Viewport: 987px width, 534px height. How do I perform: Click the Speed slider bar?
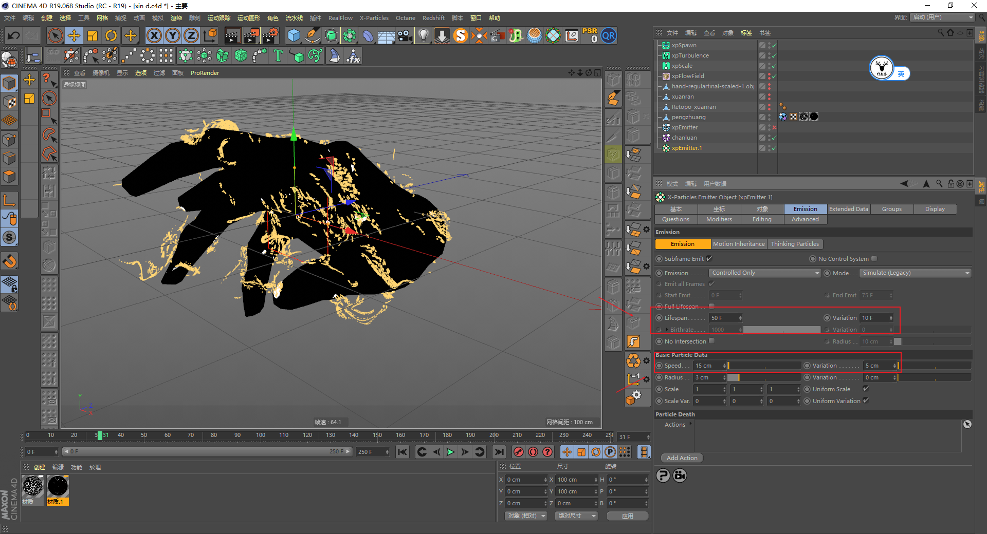[x=764, y=366]
